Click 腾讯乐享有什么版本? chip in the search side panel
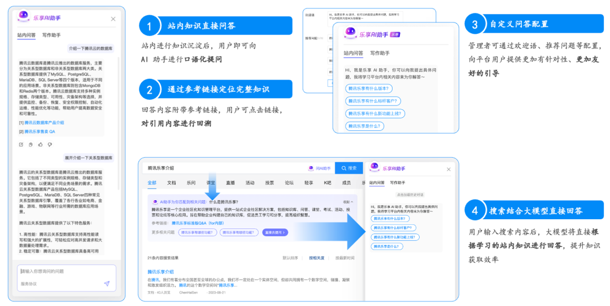 pyautogui.click(x=390, y=219)
